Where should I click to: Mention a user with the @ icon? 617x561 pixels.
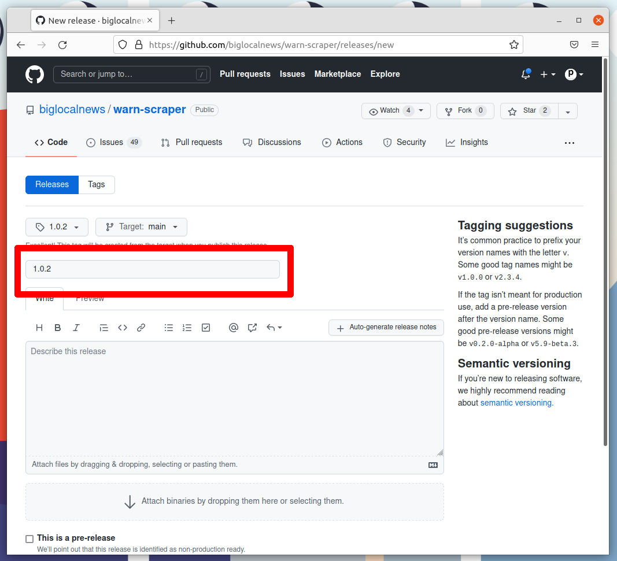234,328
